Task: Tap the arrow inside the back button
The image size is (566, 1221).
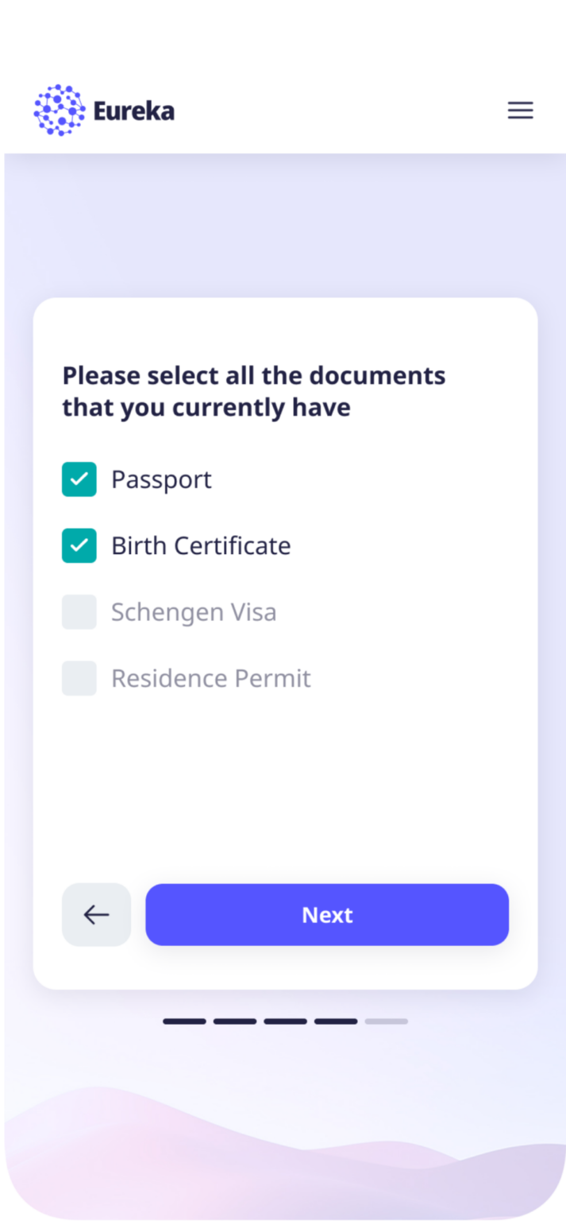Action: point(95,914)
